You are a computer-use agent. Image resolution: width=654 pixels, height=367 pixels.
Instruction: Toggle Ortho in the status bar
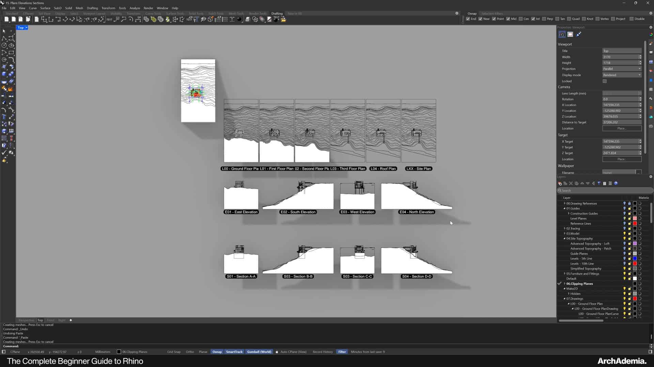190,352
